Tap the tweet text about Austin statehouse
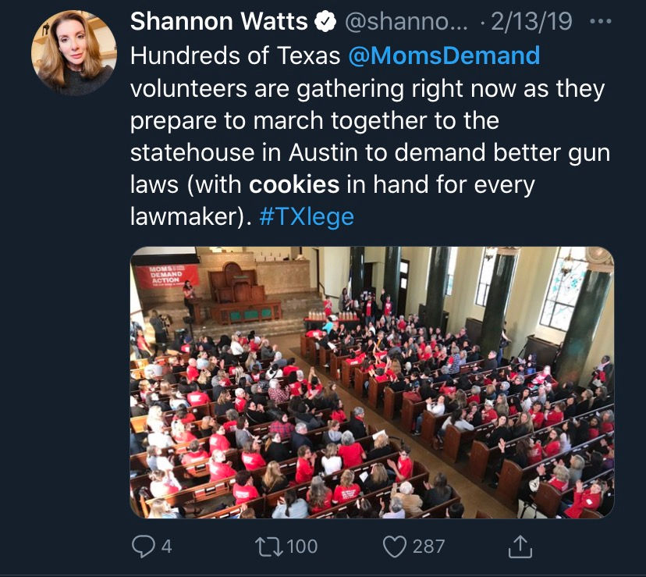This screenshot has width=646, height=577. (x=370, y=136)
